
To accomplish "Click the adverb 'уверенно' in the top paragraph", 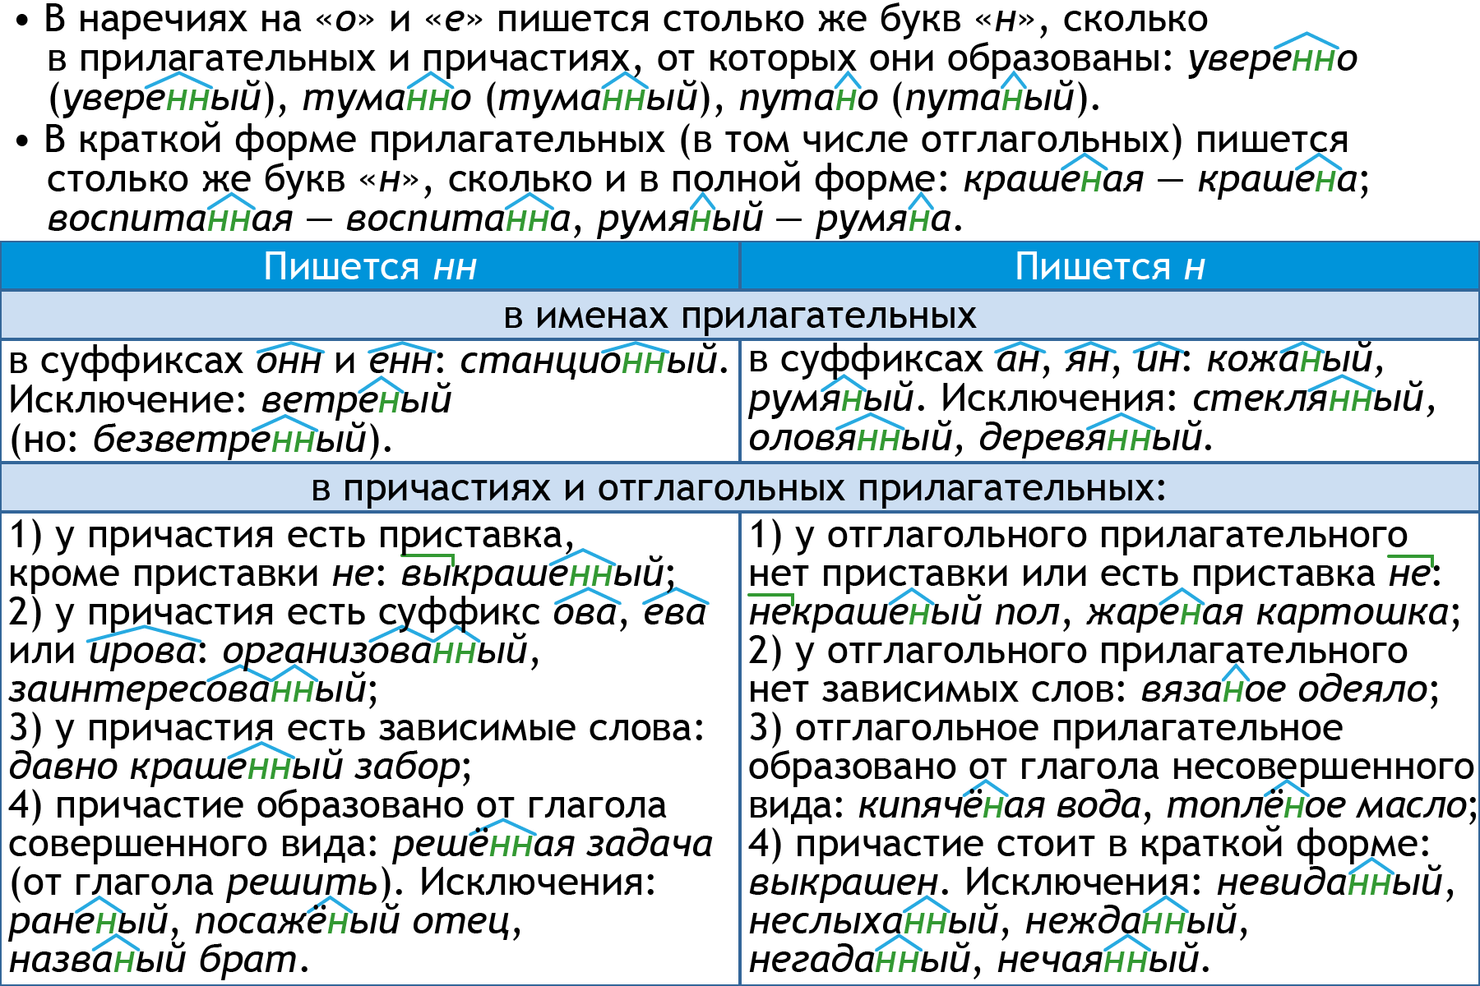I will [x=1273, y=59].
